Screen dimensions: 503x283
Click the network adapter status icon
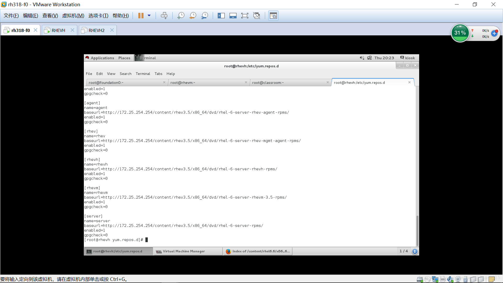(435, 279)
